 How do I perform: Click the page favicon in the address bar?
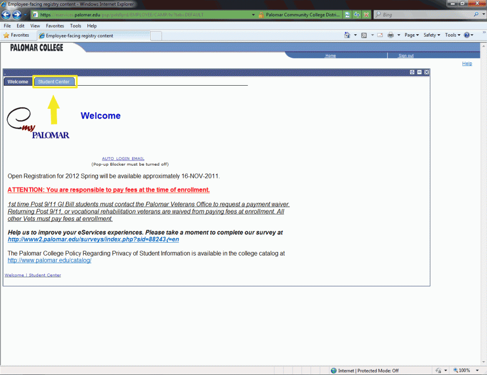tap(35, 15)
